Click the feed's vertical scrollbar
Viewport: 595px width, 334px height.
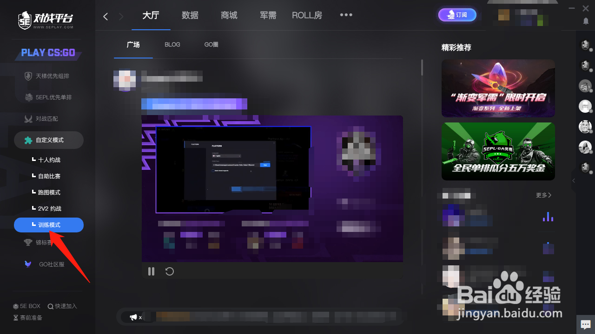tap(422, 67)
